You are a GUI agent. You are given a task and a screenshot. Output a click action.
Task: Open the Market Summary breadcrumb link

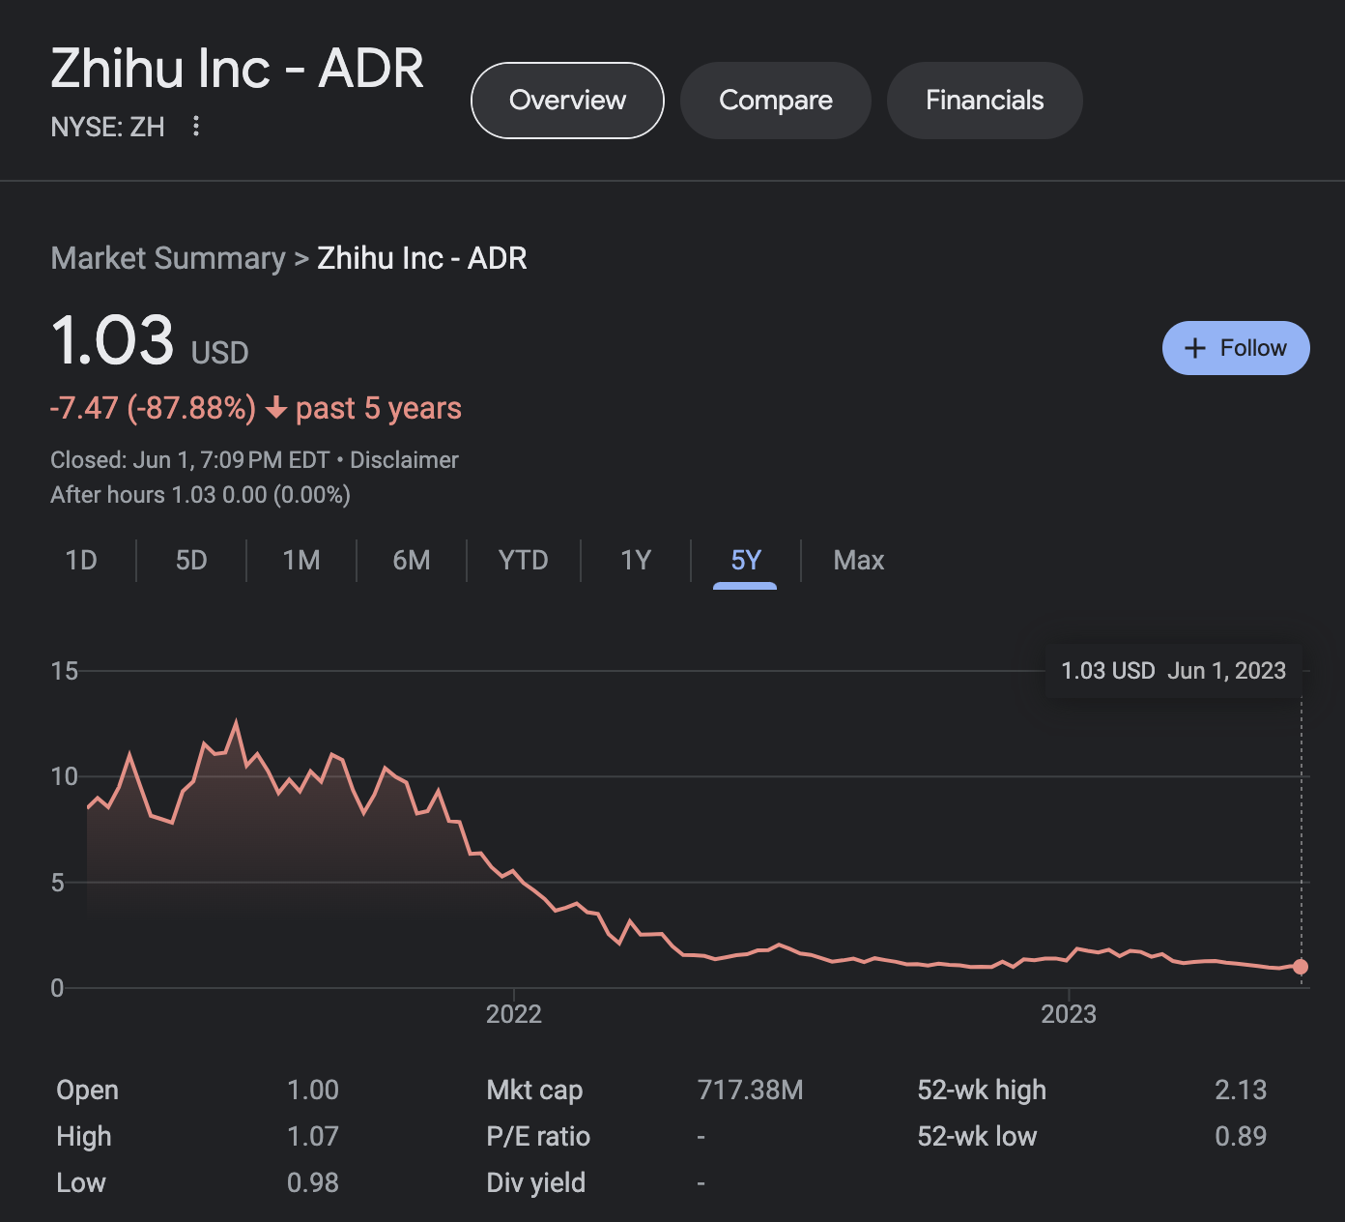pyautogui.click(x=168, y=258)
